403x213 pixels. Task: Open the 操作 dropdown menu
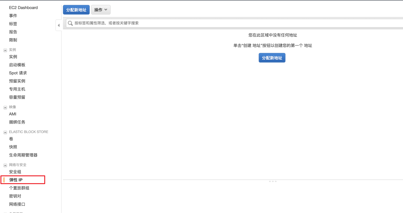101,10
